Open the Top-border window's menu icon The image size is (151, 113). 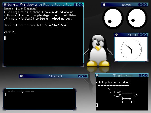coord(97,75)
